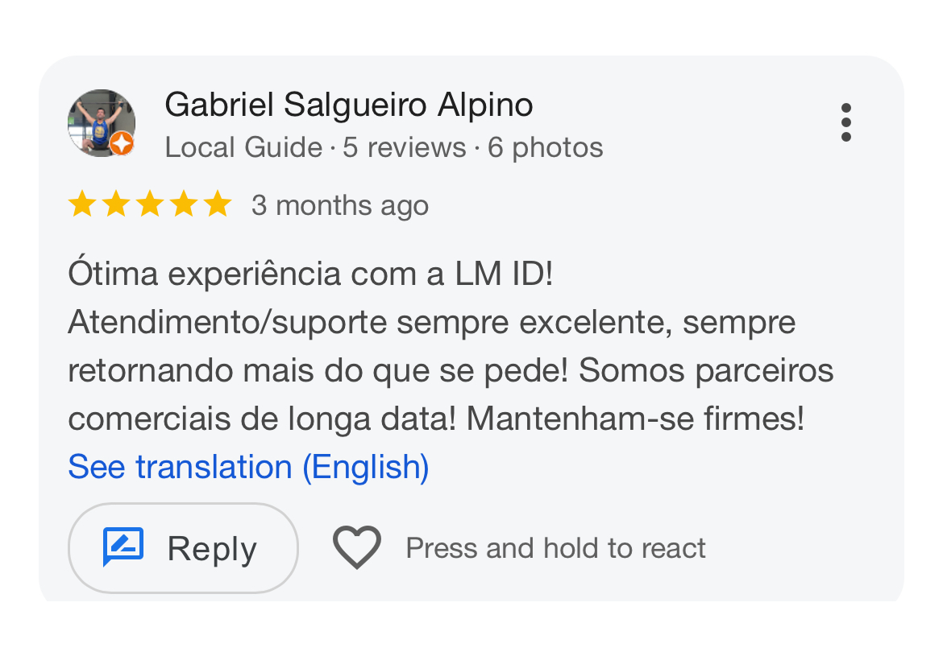The height and width of the screenshot is (652, 943).
Task: Click "Press and hold to react" text
Action: pos(555,548)
